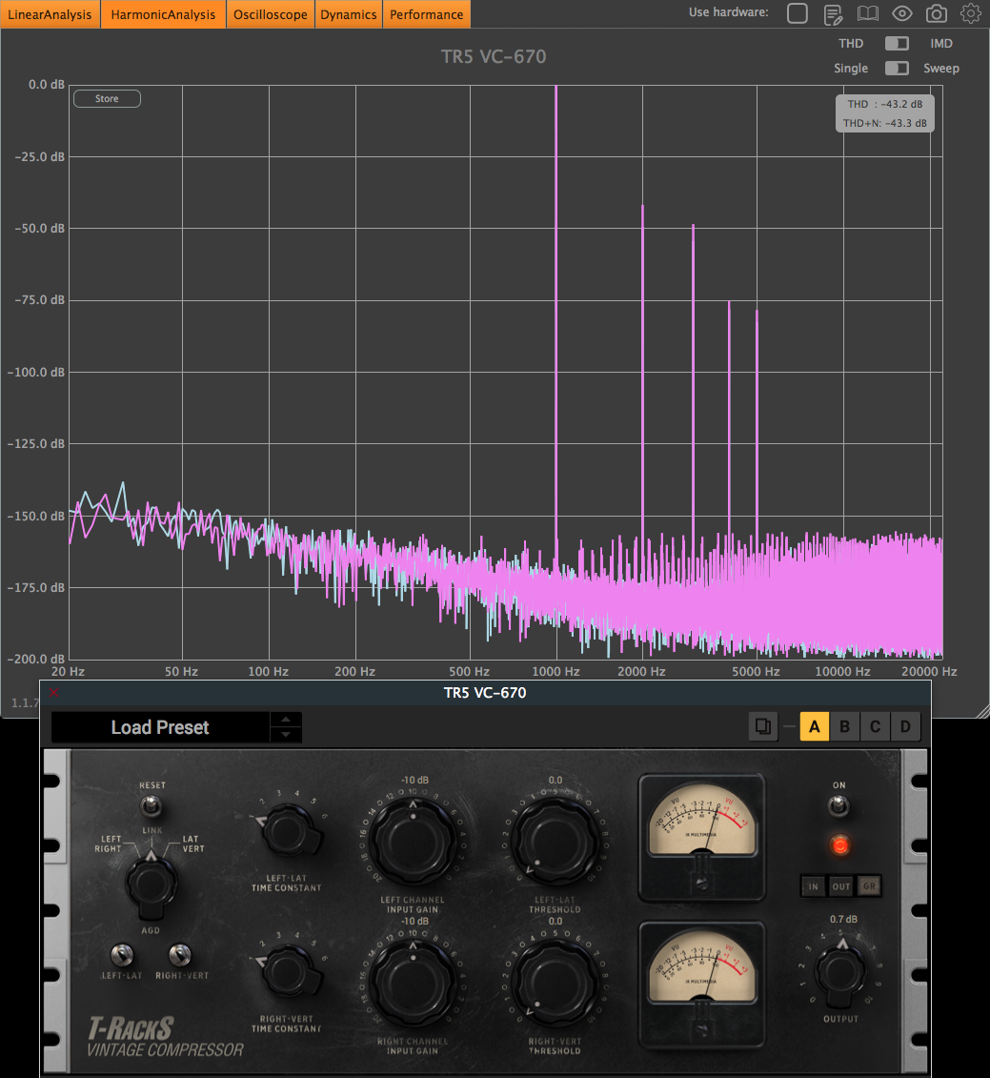Open settings gear icon
990x1078 pixels.
pyautogui.click(x=971, y=13)
